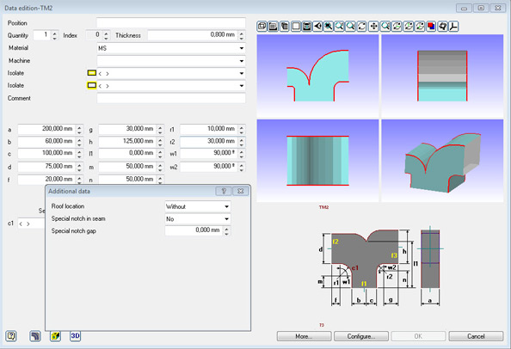The height and width of the screenshot is (349, 511).
Task: Close the Additional data dialog
Action: click(241, 191)
